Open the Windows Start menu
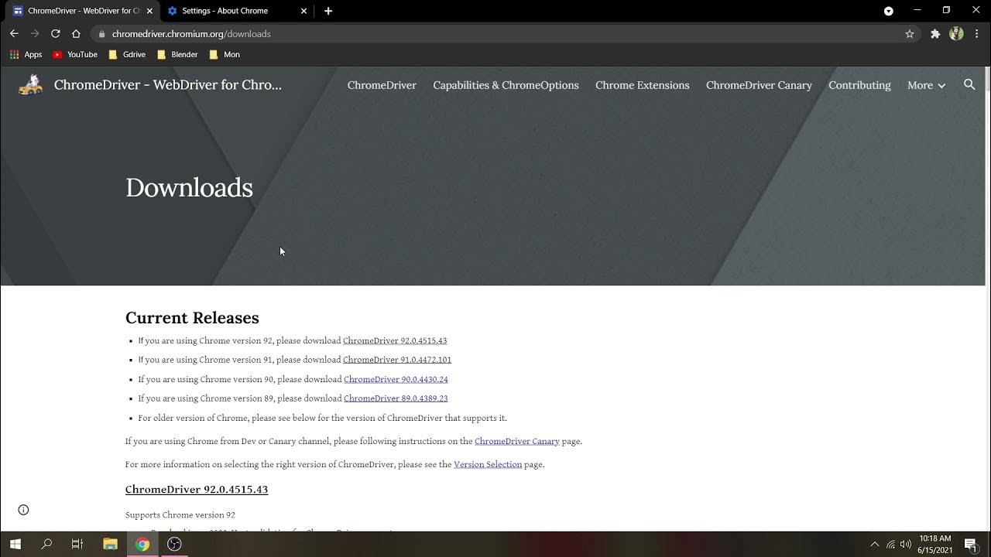 point(15,544)
